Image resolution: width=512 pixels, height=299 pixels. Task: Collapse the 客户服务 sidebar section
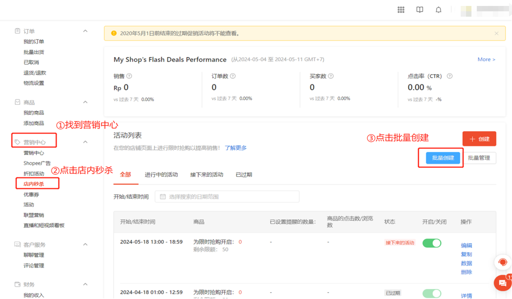85,244
